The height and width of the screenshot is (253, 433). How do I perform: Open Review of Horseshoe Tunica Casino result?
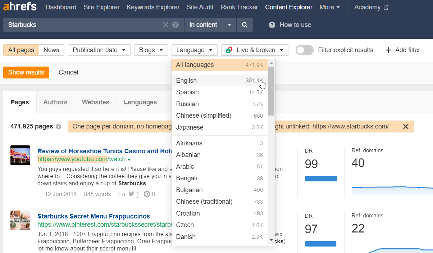click(105, 151)
